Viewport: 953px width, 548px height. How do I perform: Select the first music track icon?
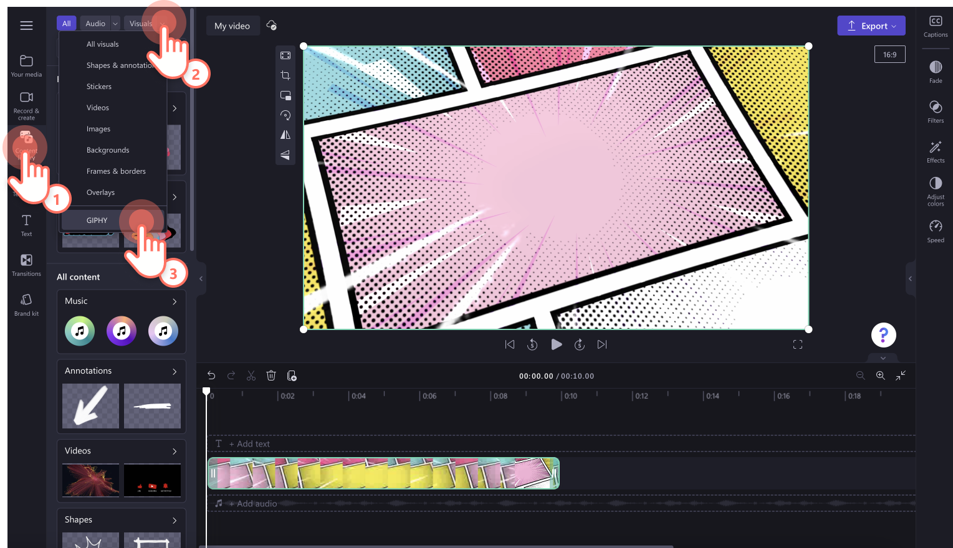click(80, 331)
